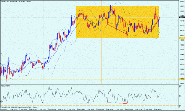Click the '3 Dec 07:25' time axis label
Viewport: 185px width, 111px height.
[x=100, y=109]
